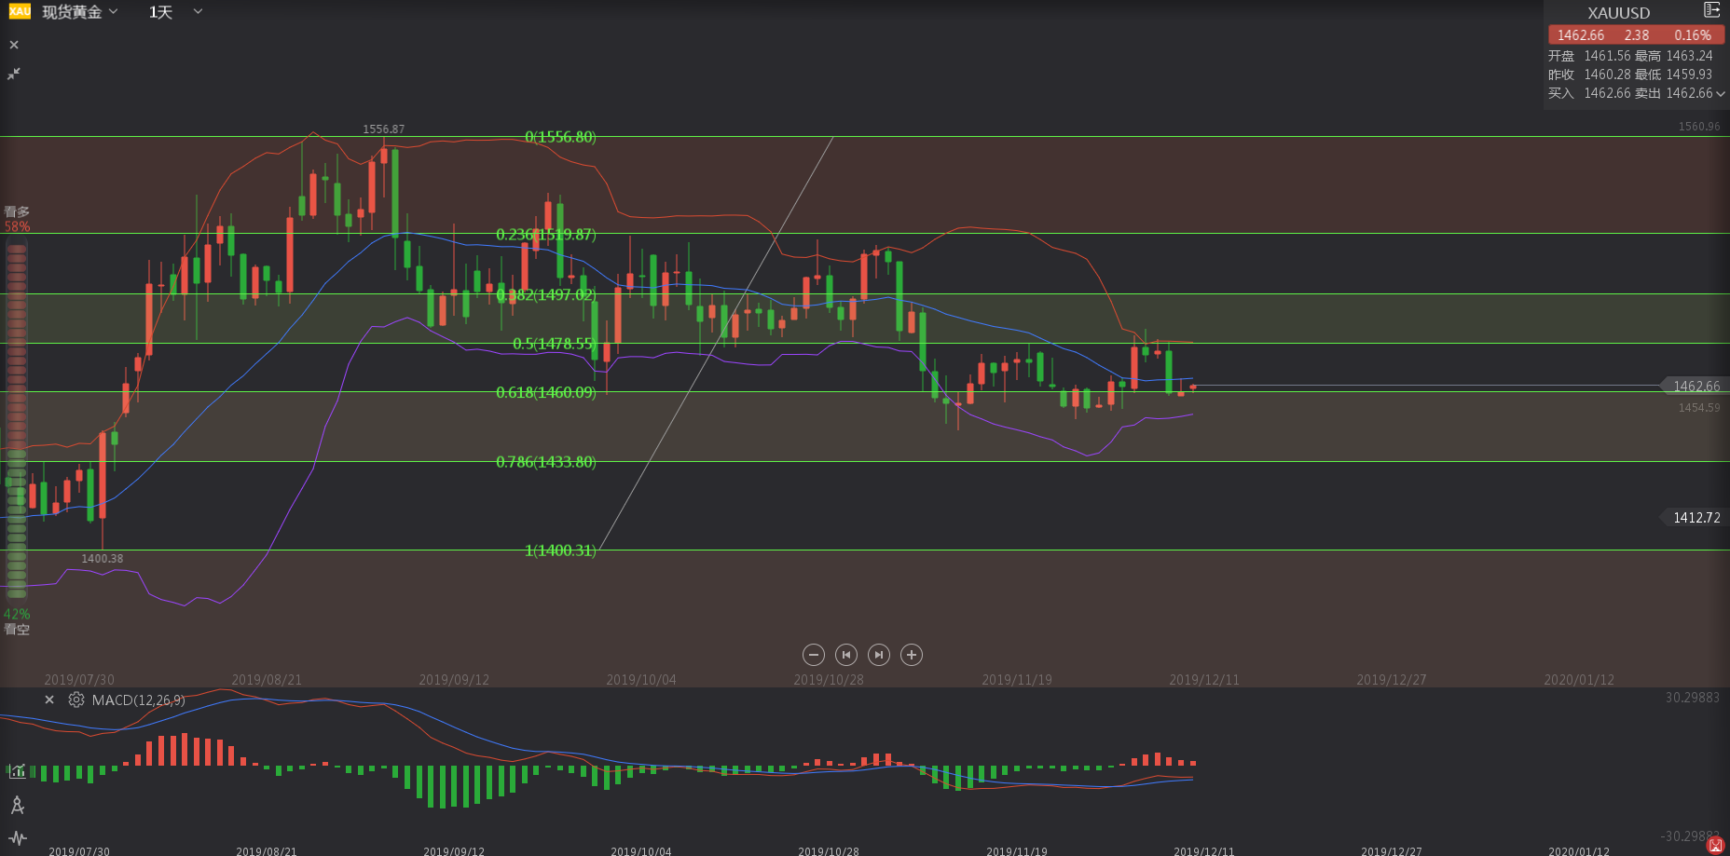
Task: Click the zoom in plus button
Action: coord(912,655)
